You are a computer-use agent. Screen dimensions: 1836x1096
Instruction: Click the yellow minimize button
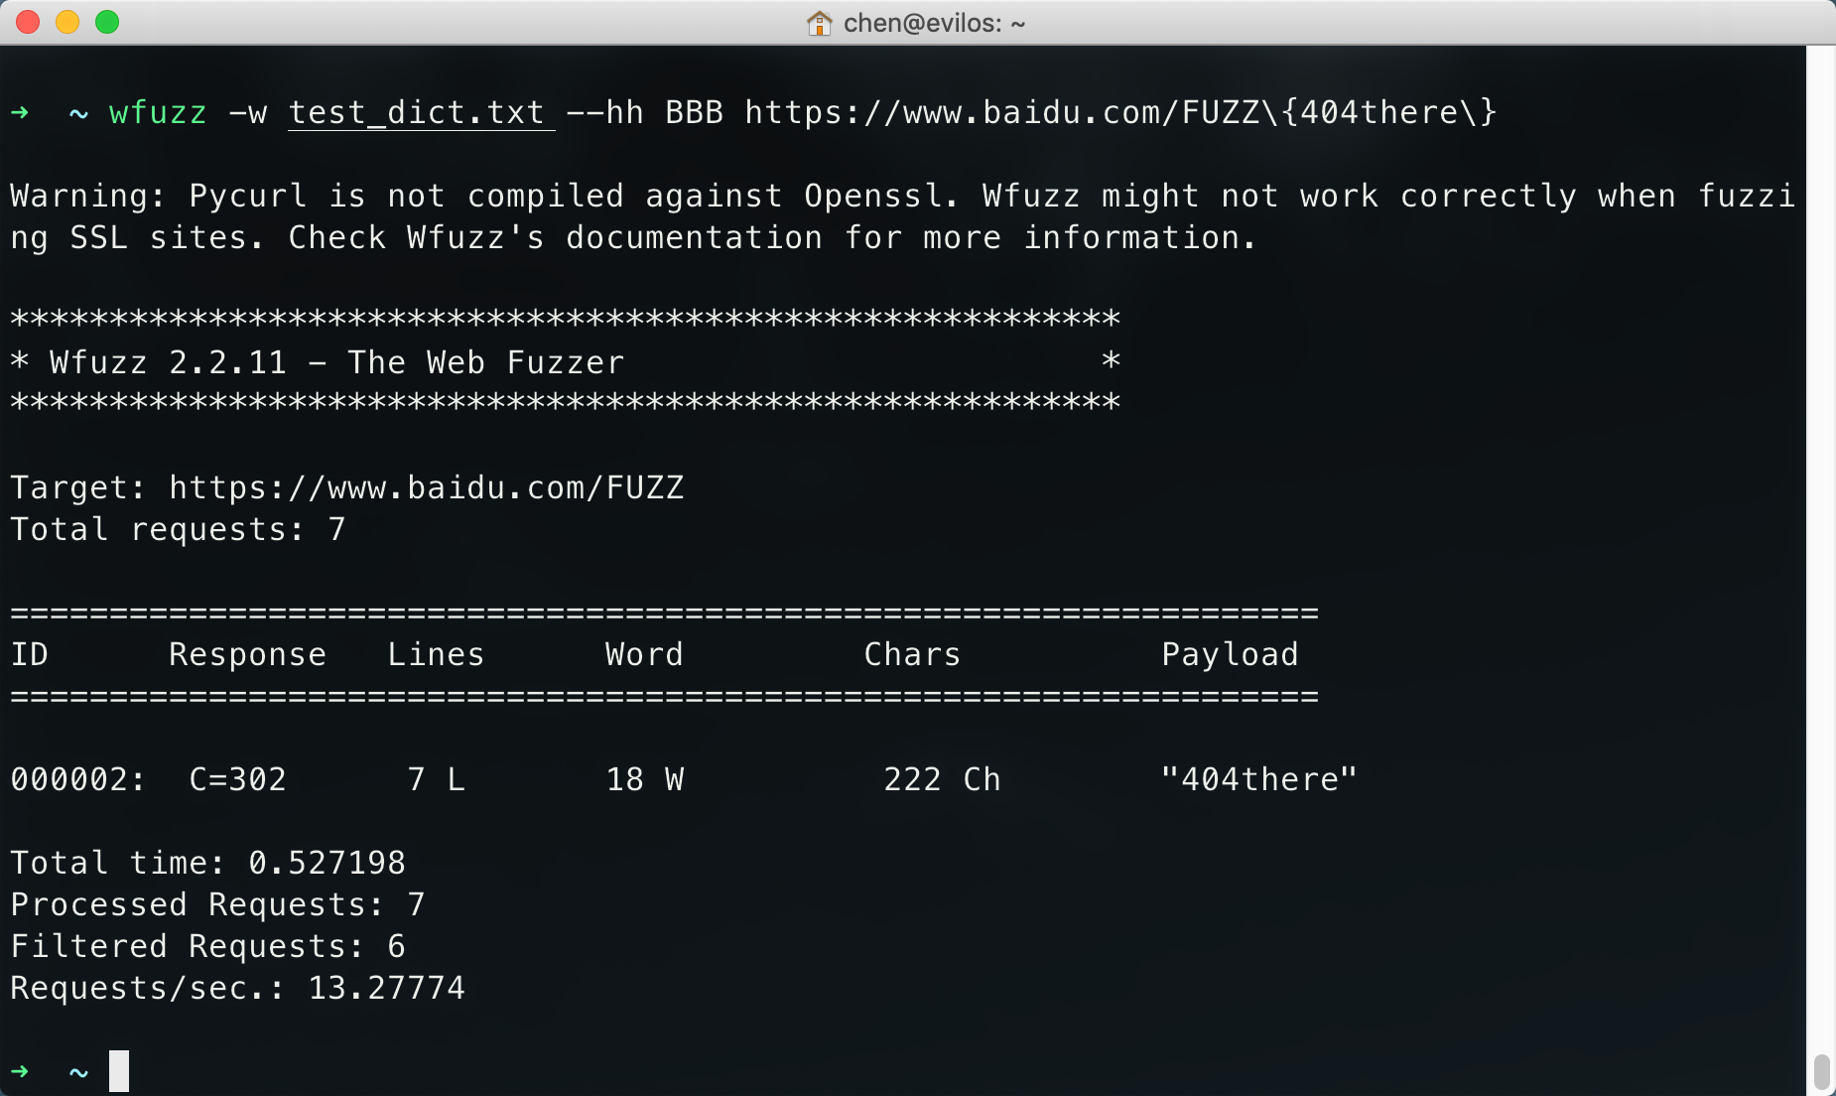point(67,21)
